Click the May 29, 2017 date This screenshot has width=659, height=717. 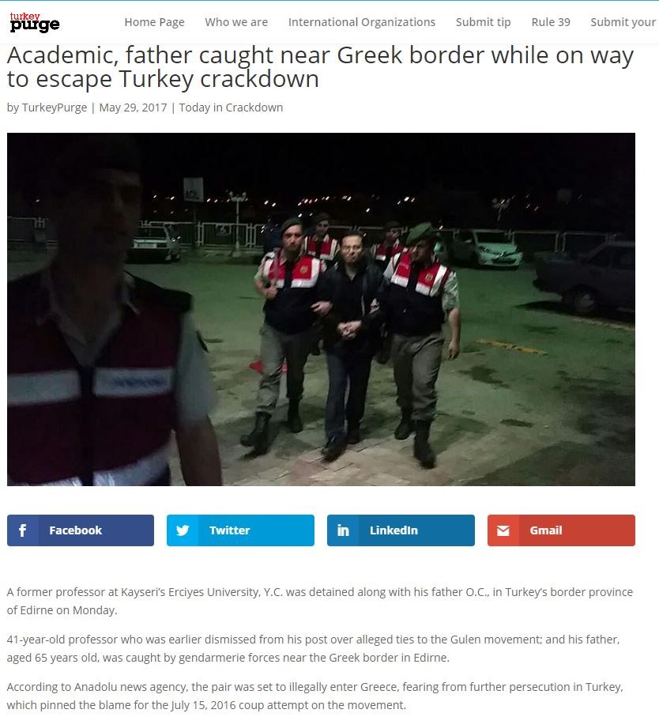point(133,108)
